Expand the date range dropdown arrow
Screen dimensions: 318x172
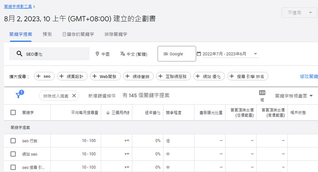pyautogui.click(x=255, y=54)
